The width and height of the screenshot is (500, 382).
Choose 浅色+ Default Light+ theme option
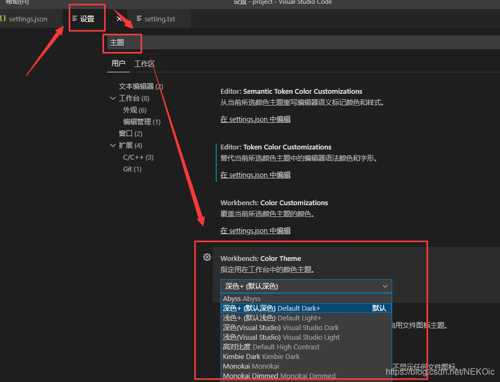(x=306, y=318)
